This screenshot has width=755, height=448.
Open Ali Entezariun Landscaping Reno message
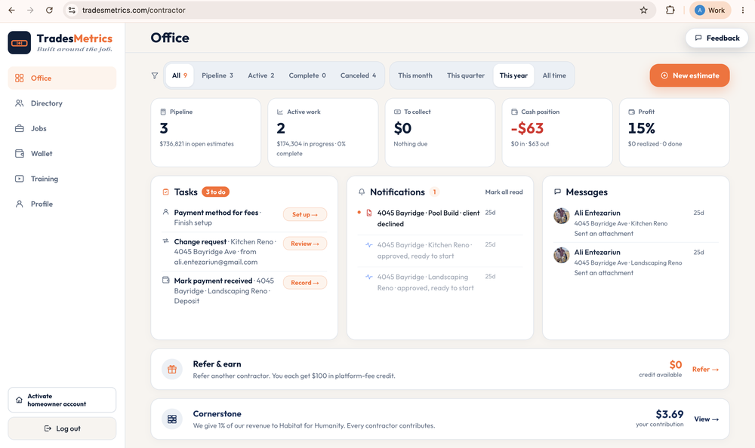[636, 262]
